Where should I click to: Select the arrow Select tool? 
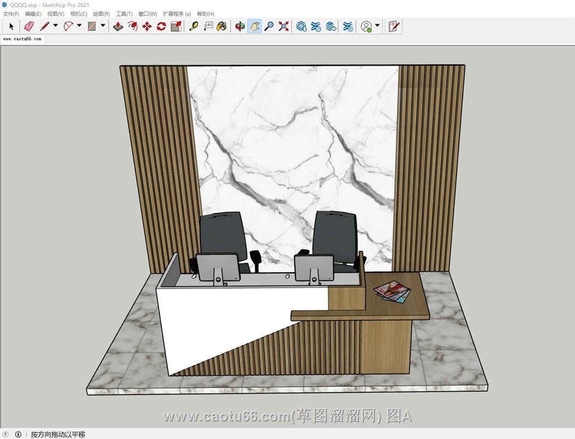click(12, 26)
